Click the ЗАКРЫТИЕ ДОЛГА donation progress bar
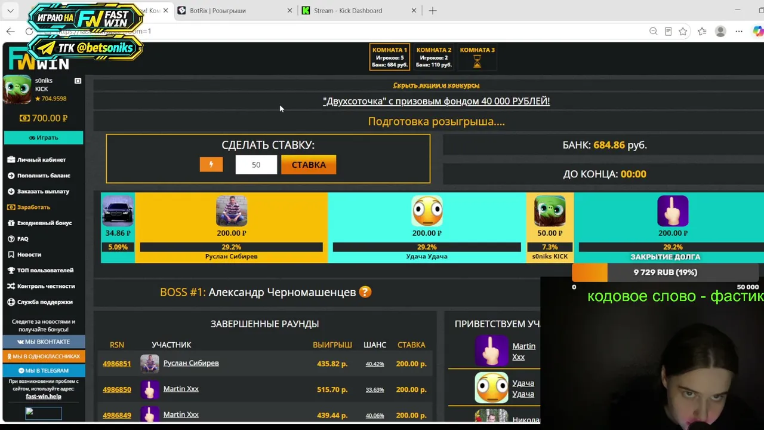Image resolution: width=764 pixels, height=430 pixels. point(666,272)
